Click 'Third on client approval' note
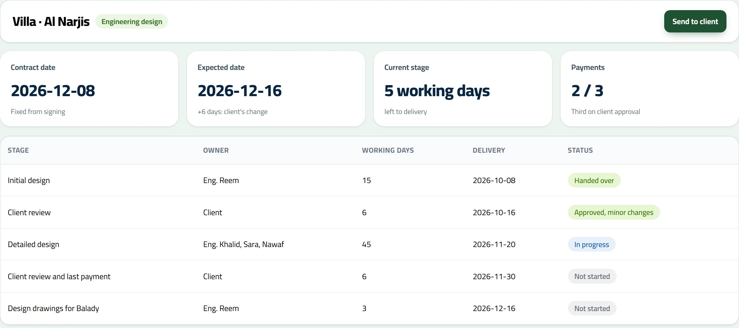Viewport: 739px width, 328px height. [606, 112]
